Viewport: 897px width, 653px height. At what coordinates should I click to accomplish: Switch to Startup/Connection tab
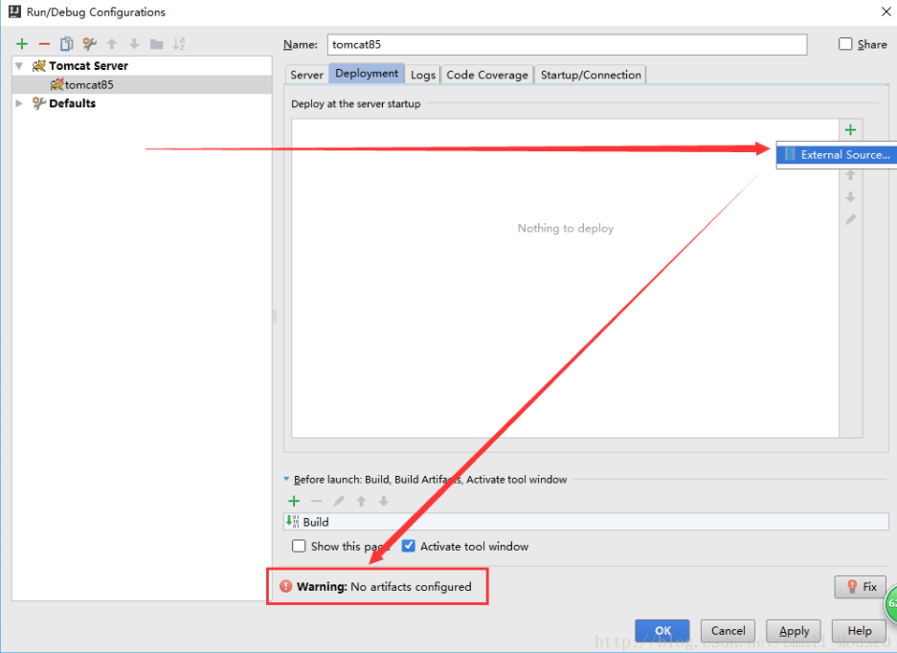coord(591,75)
